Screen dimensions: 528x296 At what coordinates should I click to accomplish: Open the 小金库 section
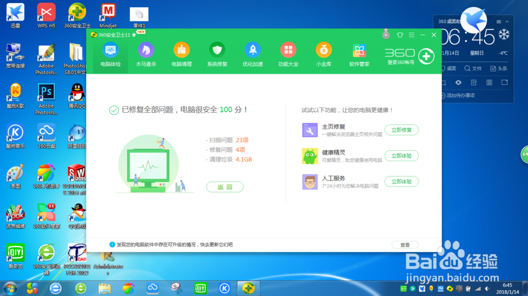pos(324,55)
